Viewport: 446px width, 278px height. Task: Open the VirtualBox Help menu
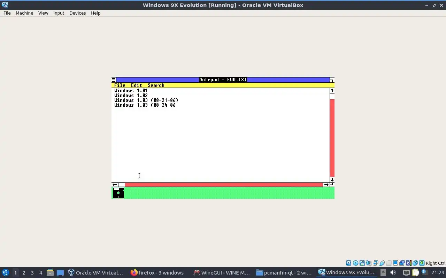95,13
